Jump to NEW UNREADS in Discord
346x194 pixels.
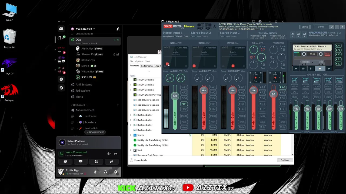click(95, 132)
